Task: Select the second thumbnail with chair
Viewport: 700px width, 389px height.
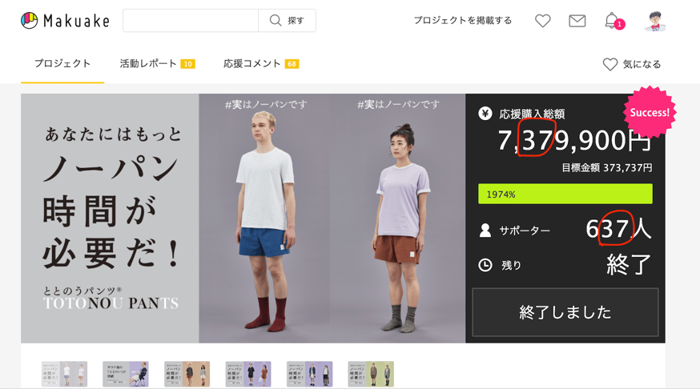Action: coord(126,374)
